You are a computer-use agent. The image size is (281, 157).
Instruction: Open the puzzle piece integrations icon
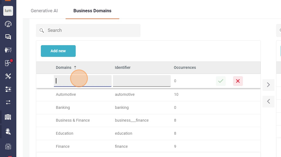pos(8,63)
